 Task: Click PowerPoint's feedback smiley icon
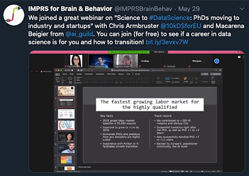[x=220, y=70]
